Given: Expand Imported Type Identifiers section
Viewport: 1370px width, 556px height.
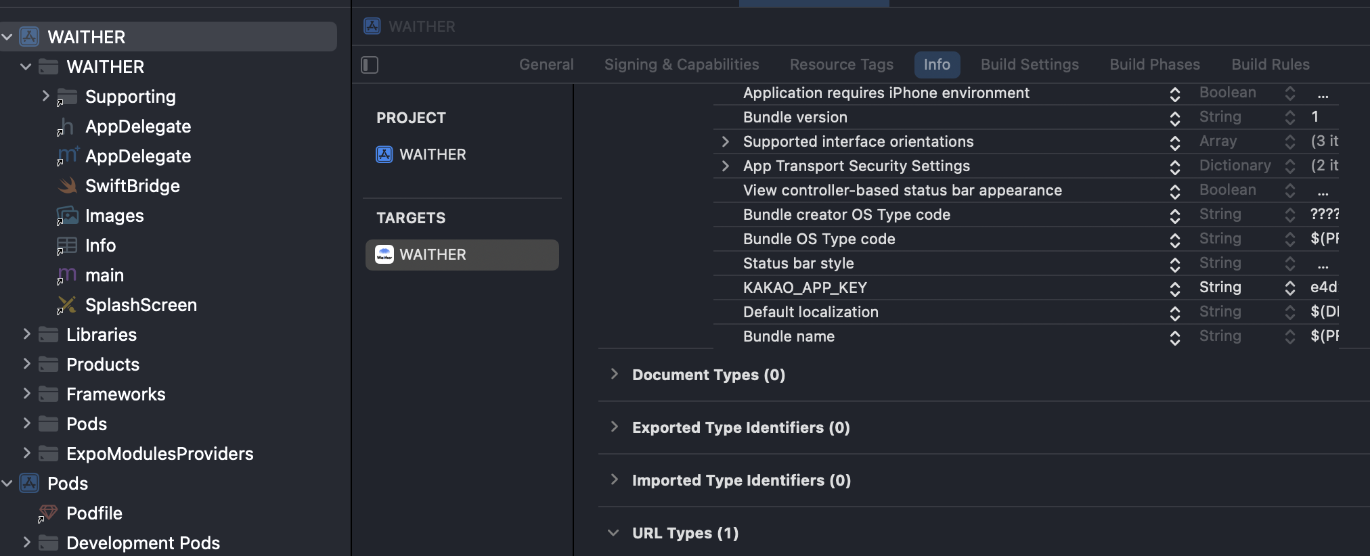Looking at the screenshot, I should (614, 480).
